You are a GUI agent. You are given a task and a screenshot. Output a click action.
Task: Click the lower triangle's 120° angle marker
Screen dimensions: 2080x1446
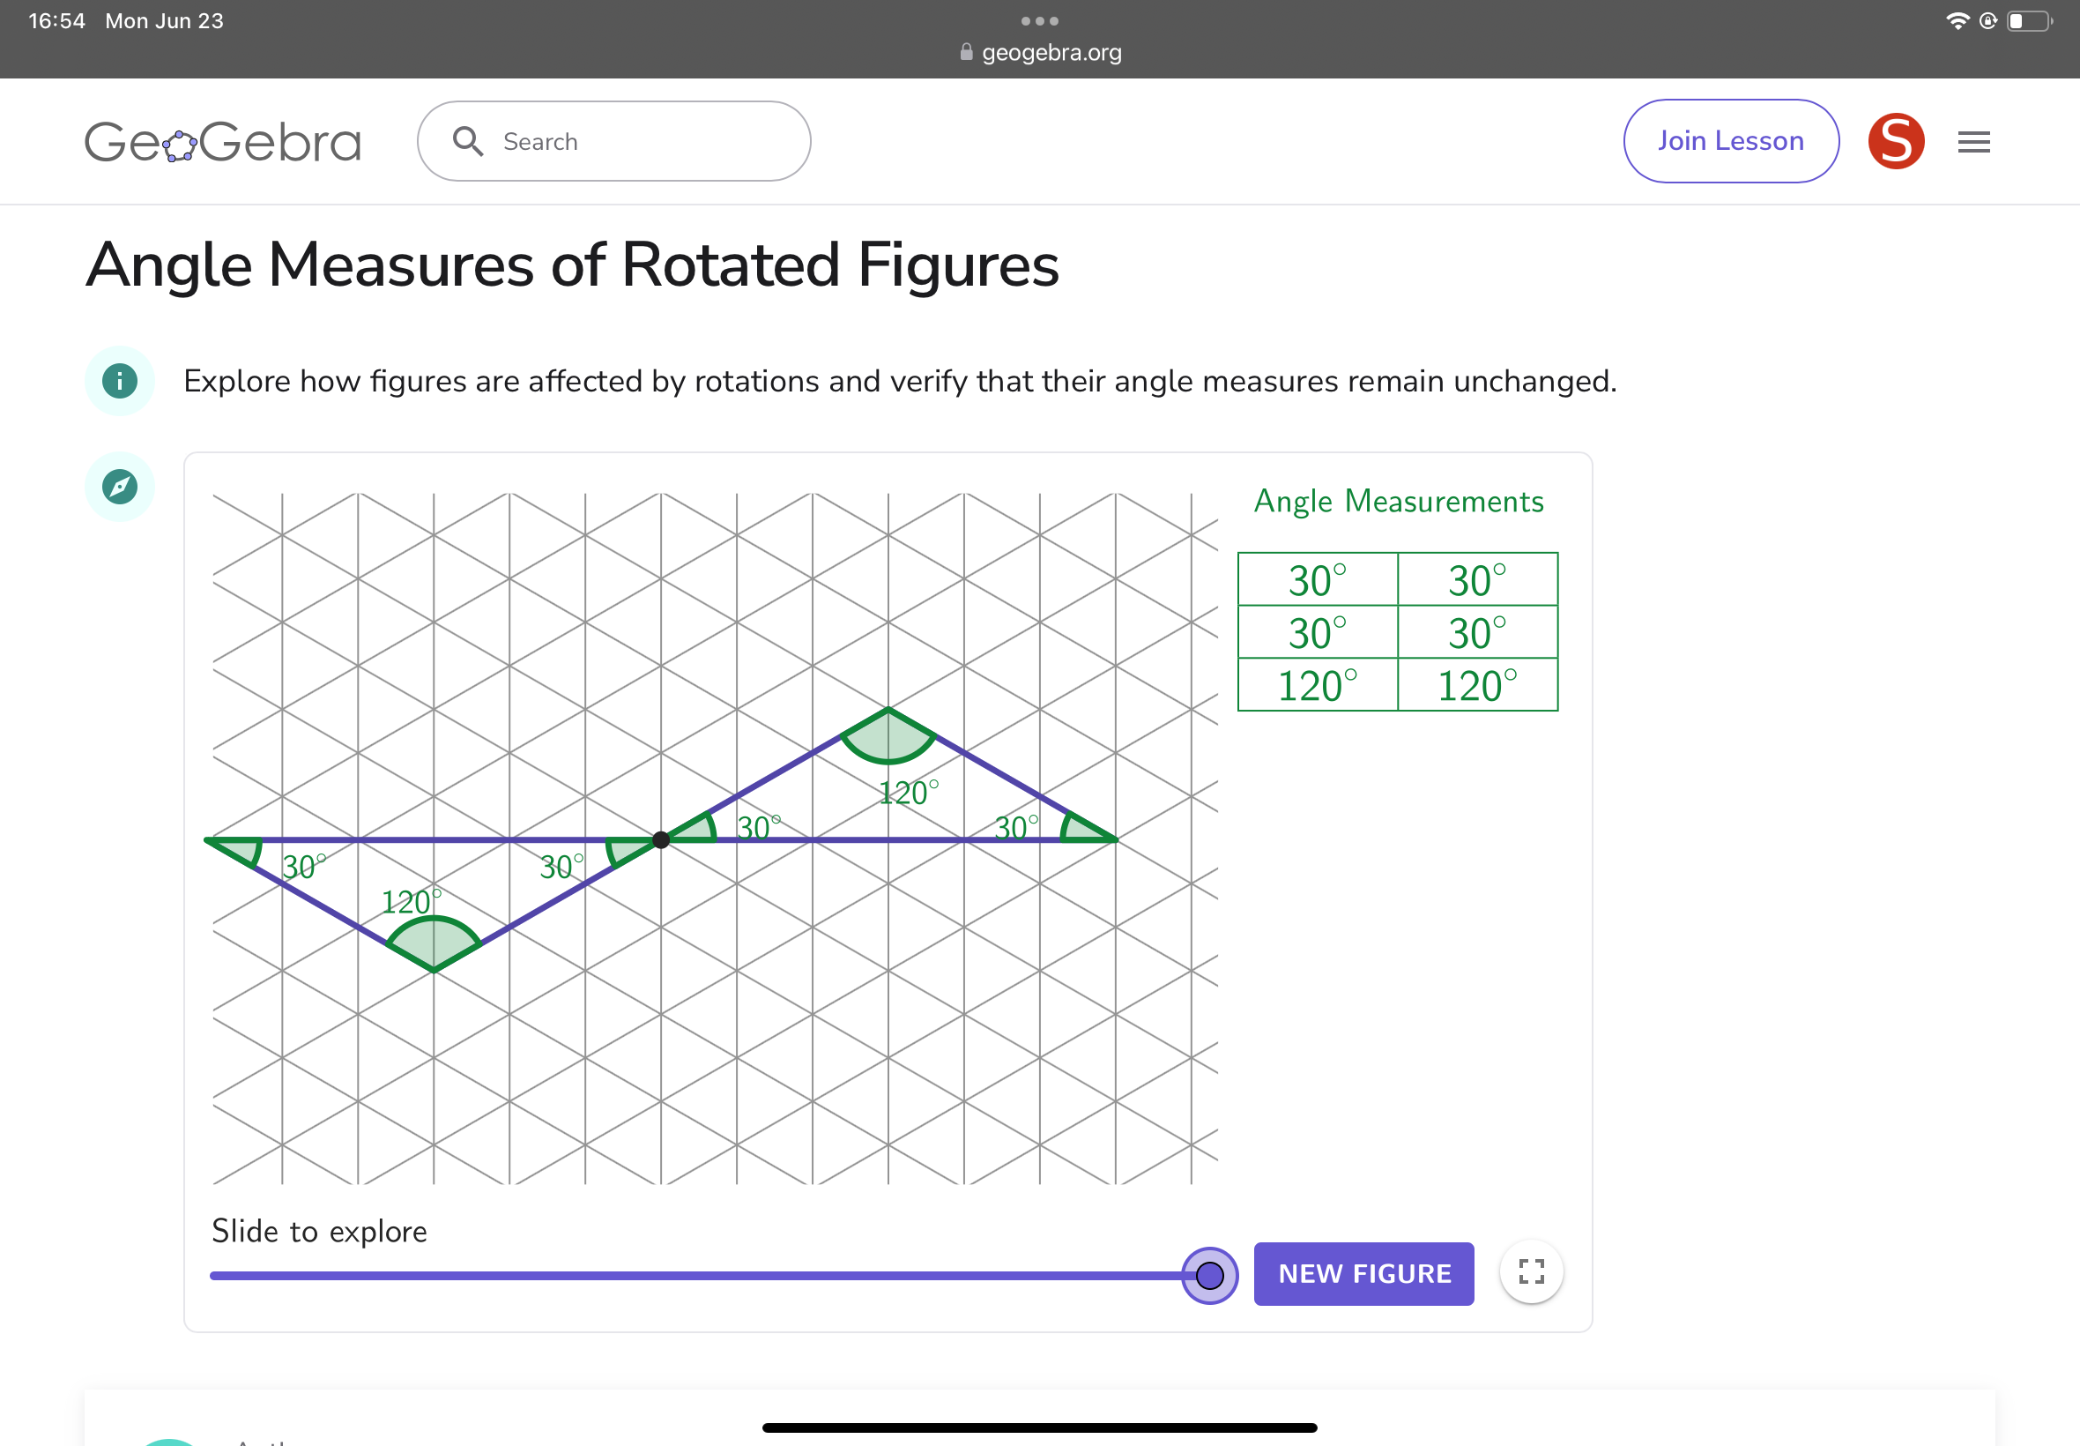point(434,943)
